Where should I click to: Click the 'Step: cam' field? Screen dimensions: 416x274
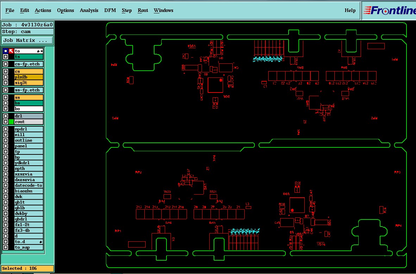tap(27, 32)
